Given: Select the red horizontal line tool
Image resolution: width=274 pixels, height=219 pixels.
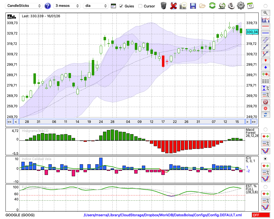Looking at the screenshot, I should (265, 27).
